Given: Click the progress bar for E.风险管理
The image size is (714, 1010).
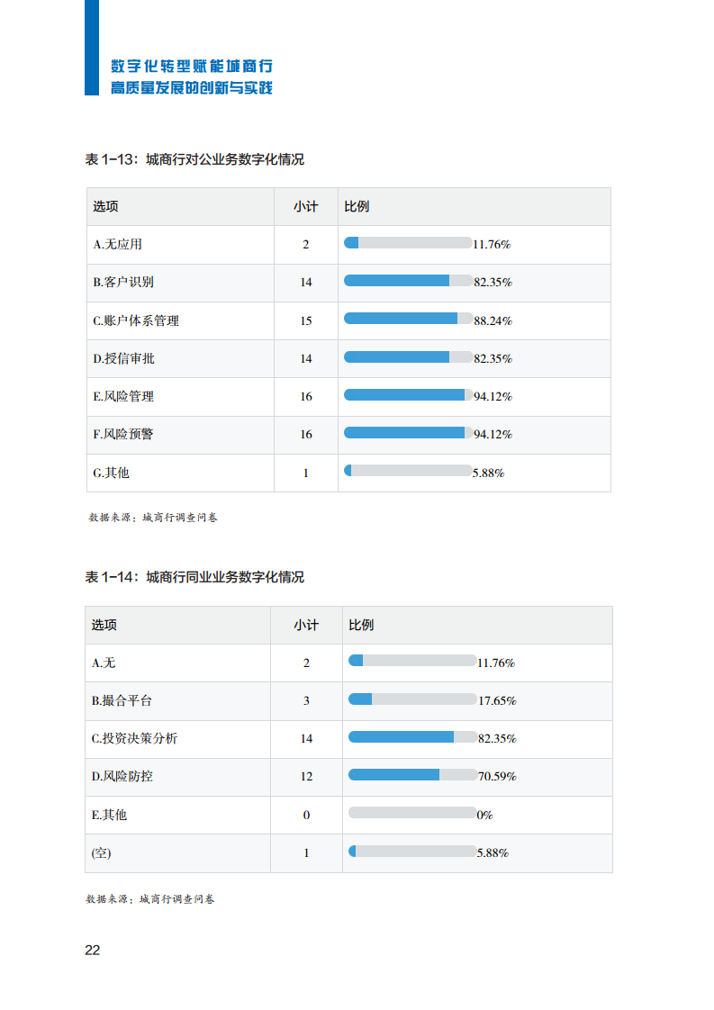Looking at the screenshot, I should tap(408, 395).
